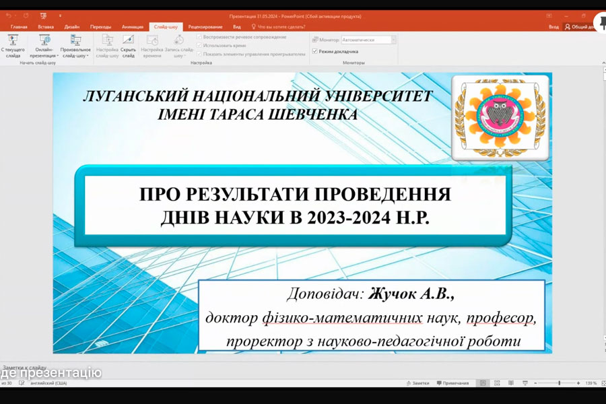The height and width of the screenshot is (404, 606).
Task: Switch to Reading view icon
Action: (511, 383)
